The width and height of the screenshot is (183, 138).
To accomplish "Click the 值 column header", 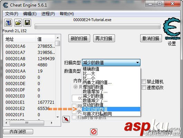I will (45, 39).
